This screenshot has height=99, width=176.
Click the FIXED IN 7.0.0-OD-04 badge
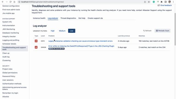pyautogui.click(x=56, y=49)
